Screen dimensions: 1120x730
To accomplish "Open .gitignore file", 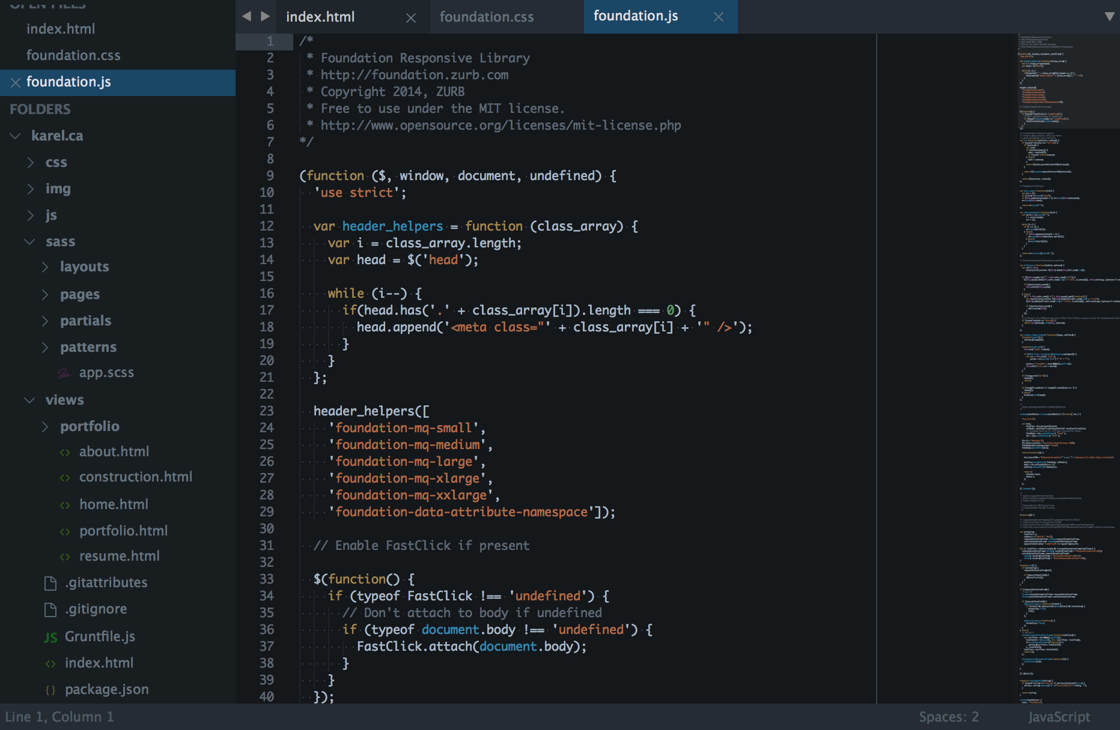I will [x=96, y=609].
